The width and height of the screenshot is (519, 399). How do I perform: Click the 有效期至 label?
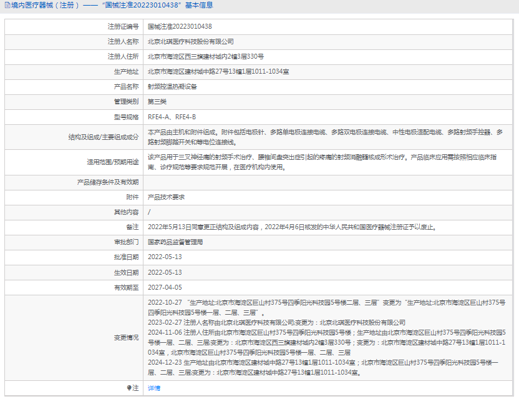pos(126,288)
